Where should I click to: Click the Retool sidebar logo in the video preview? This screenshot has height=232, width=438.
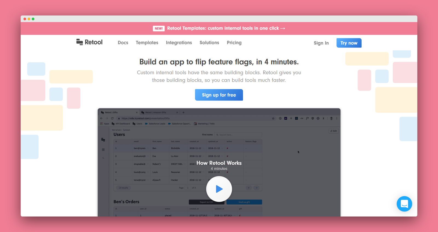[x=103, y=140]
